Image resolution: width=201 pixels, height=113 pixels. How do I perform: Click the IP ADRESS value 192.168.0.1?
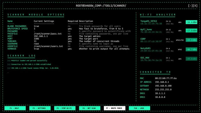coord(162,82)
